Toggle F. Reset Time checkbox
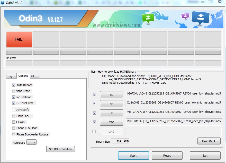The width and height of the screenshot is (226, 163). click(x=13, y=103)
